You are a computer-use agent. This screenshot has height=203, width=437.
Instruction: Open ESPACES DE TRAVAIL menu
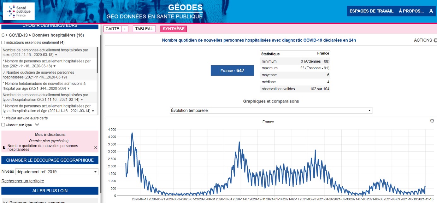click(371, 11)
